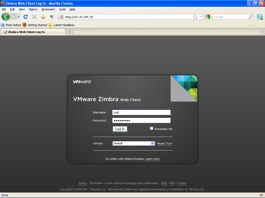Open the Tools menu
This screenshot has width=265, height=198.
tap(62, 9)
